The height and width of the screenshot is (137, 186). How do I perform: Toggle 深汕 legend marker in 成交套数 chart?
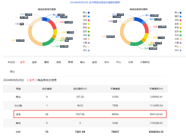[89, 50]
